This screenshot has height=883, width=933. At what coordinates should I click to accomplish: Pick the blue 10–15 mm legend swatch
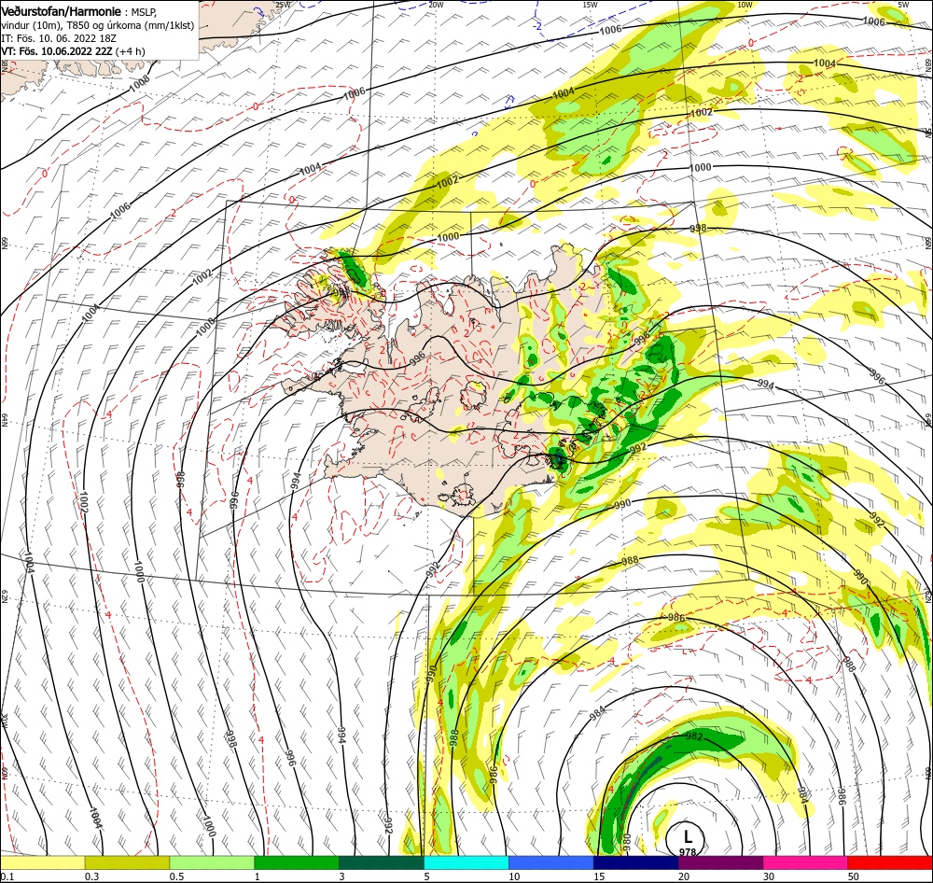551,862
